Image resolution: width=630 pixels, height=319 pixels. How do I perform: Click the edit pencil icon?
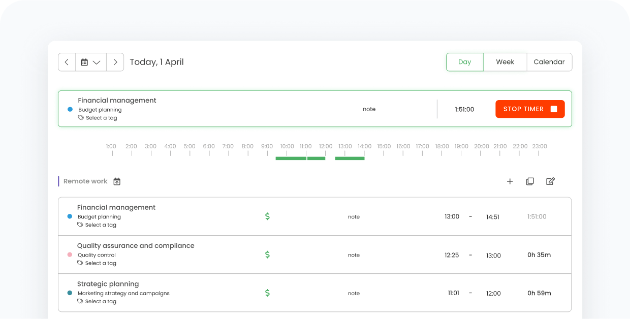tap(550, 181)
